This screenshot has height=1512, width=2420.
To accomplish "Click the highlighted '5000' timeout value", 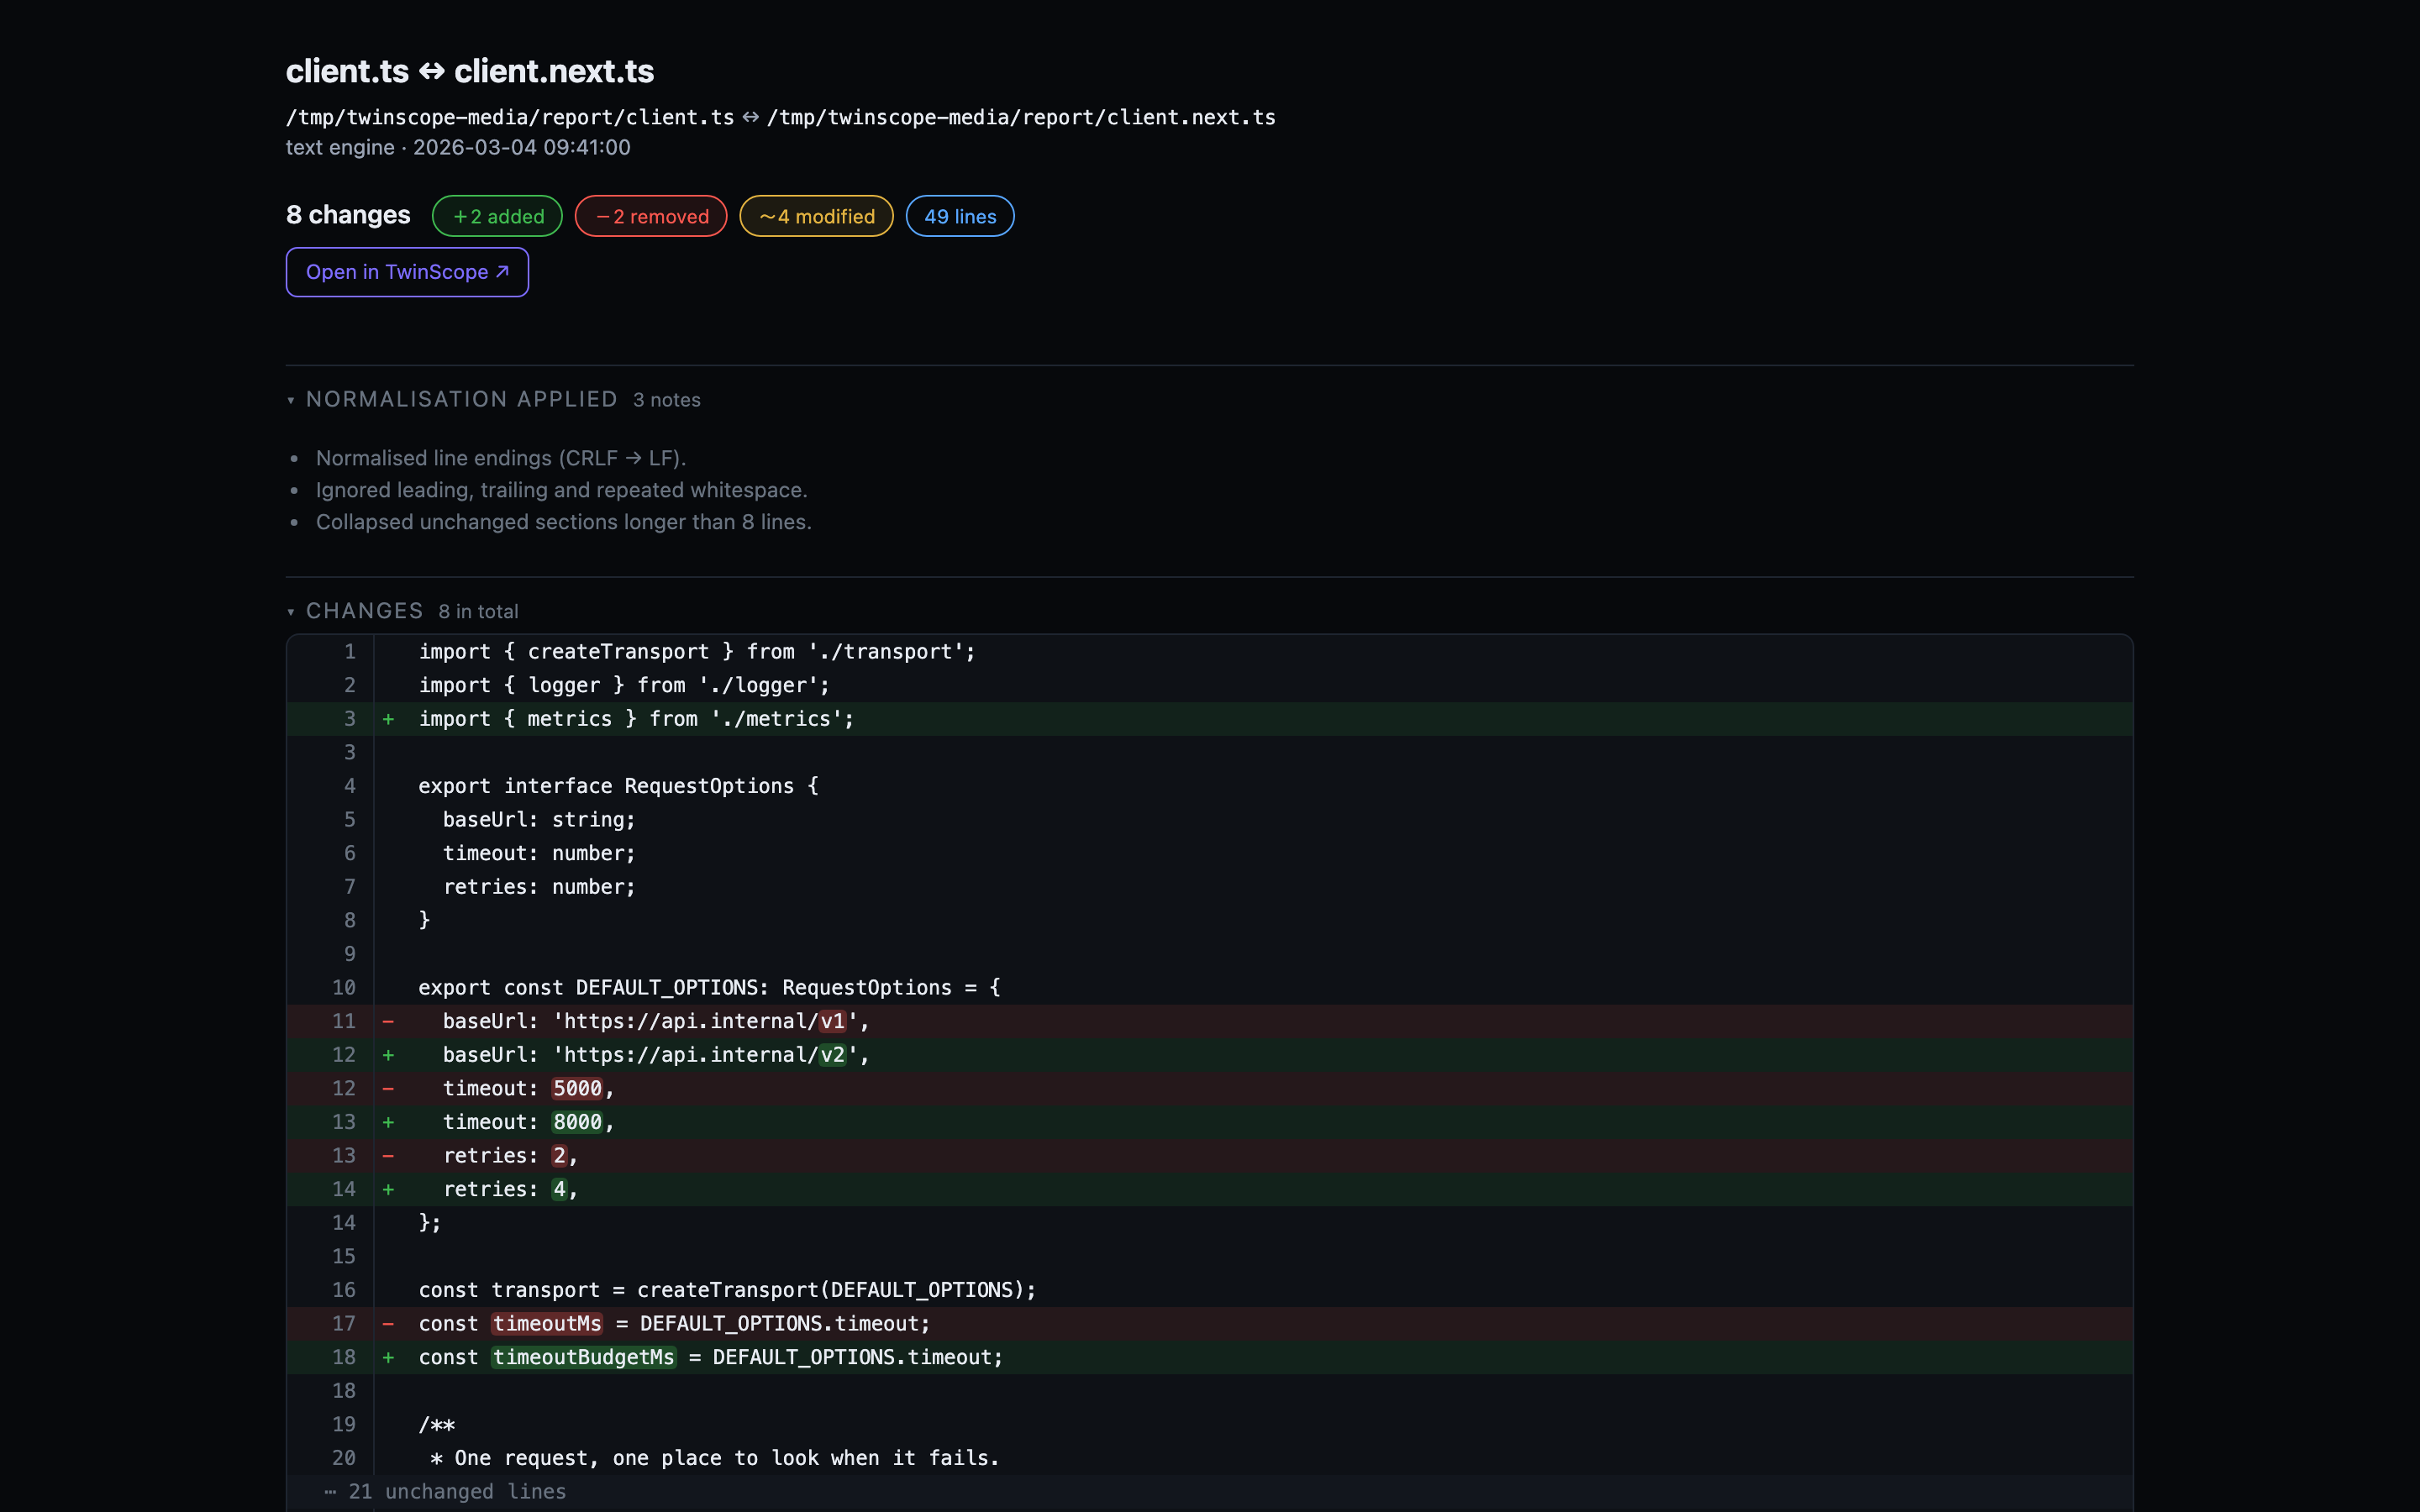I will tap(578, 1088).
